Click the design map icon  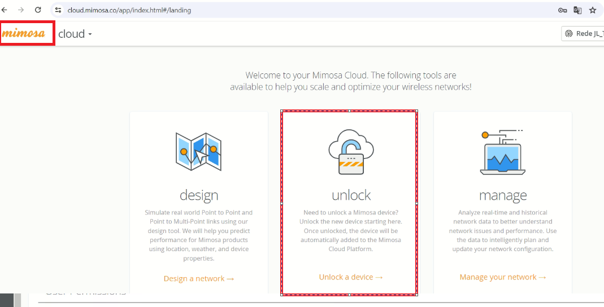pyautogui.click(x=198, y=152)
